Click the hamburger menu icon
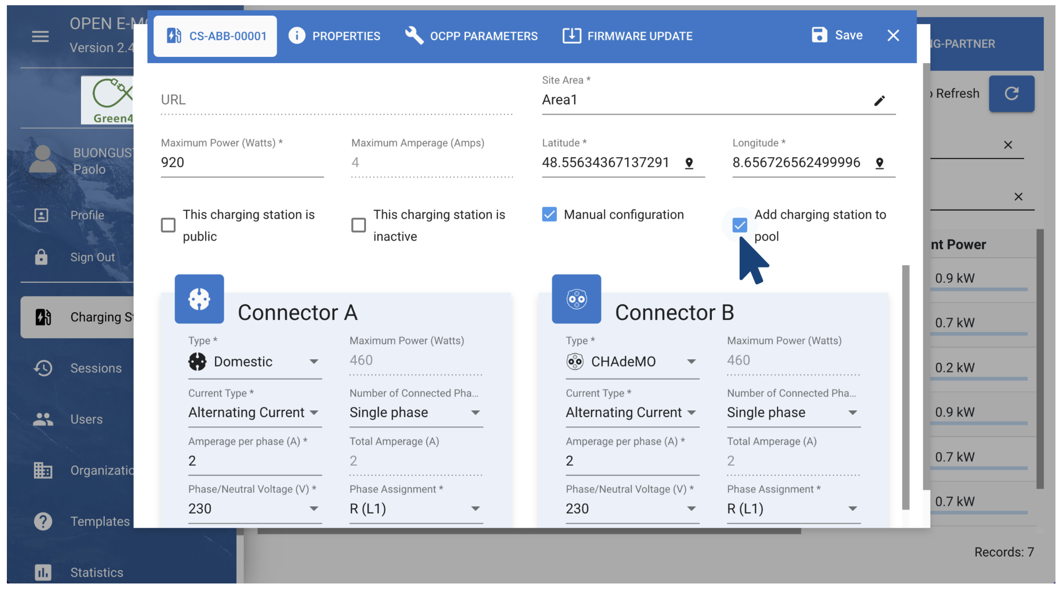Screen dimensions: 1061x590 point(40,36)
